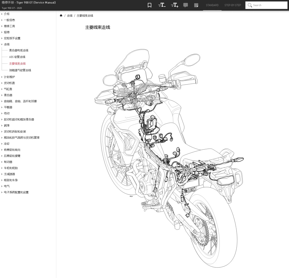Screen dimensions: 289x278
Task: Click the magnifier icon in the search box
Action: coord(250,5)
